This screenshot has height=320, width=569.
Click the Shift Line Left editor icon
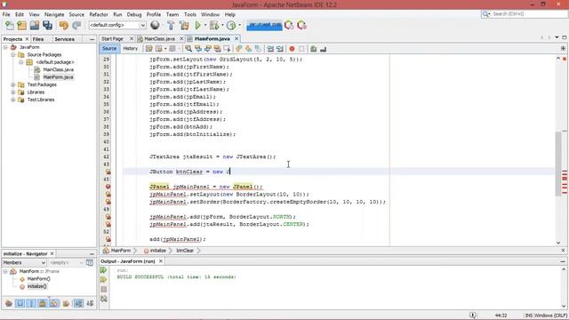[270, 49]
